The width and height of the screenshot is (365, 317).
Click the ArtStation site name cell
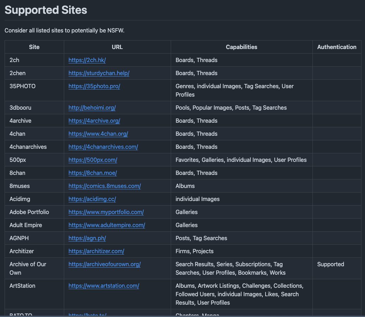click(34, 294)
